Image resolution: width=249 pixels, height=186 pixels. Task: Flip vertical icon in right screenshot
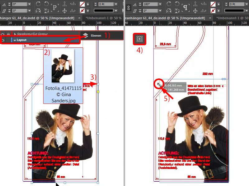(177, 11)
